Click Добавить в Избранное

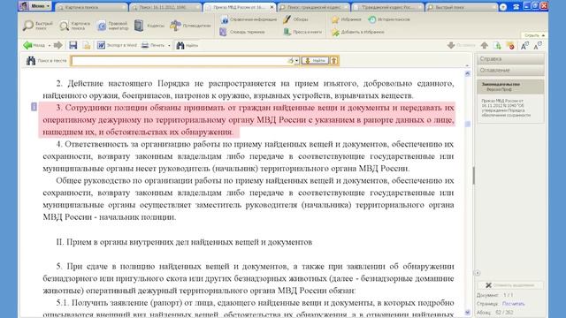tap(357, 32)
